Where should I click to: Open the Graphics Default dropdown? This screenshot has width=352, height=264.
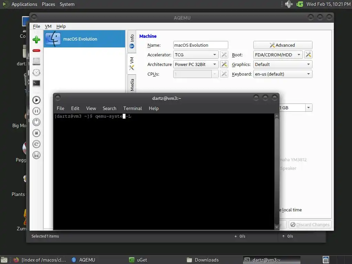[x=283, y=64]
